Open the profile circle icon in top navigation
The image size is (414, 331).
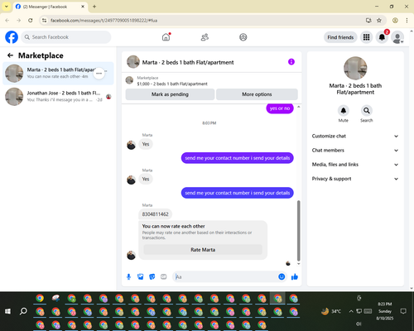[x=243, y=37]
